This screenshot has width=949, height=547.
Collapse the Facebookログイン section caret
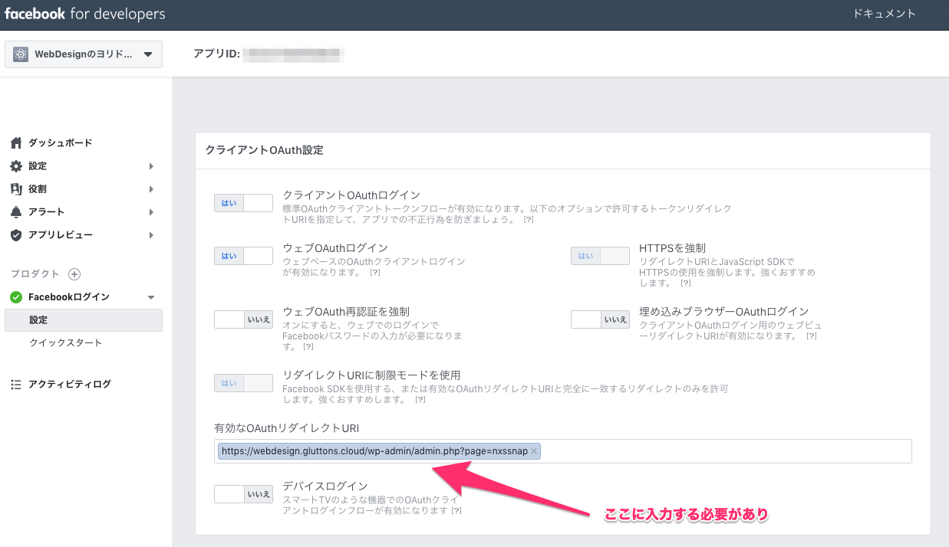[x=151, y=297]
